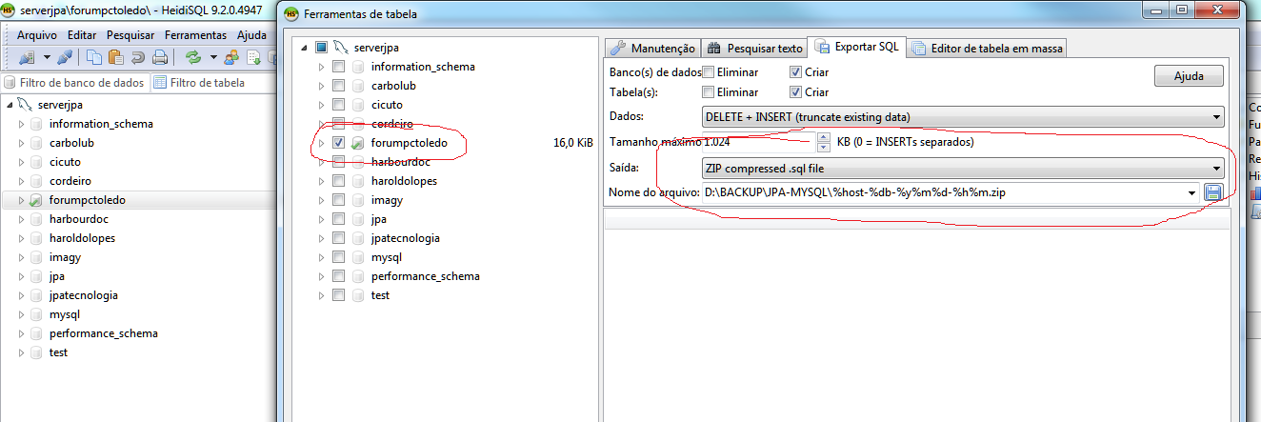Increase Tamanho máximo with up arrow
1261x422 pixels.
click(x=824, y=137)
